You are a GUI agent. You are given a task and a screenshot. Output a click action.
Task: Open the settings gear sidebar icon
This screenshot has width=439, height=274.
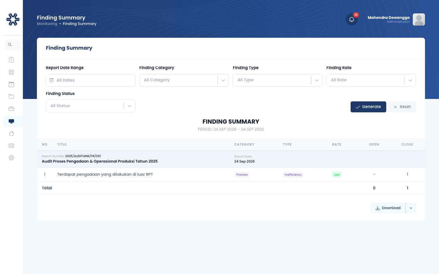pyautogui.click(x=11, y=158)
